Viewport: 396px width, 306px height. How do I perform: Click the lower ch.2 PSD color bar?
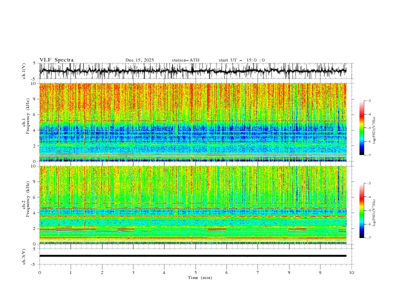click(x=362, y=210)
